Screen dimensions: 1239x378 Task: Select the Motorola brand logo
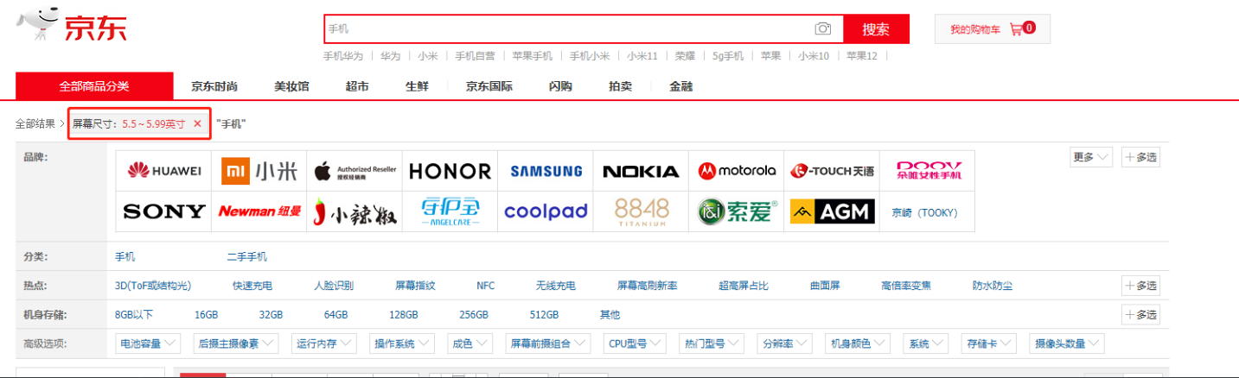click(737, 171)
